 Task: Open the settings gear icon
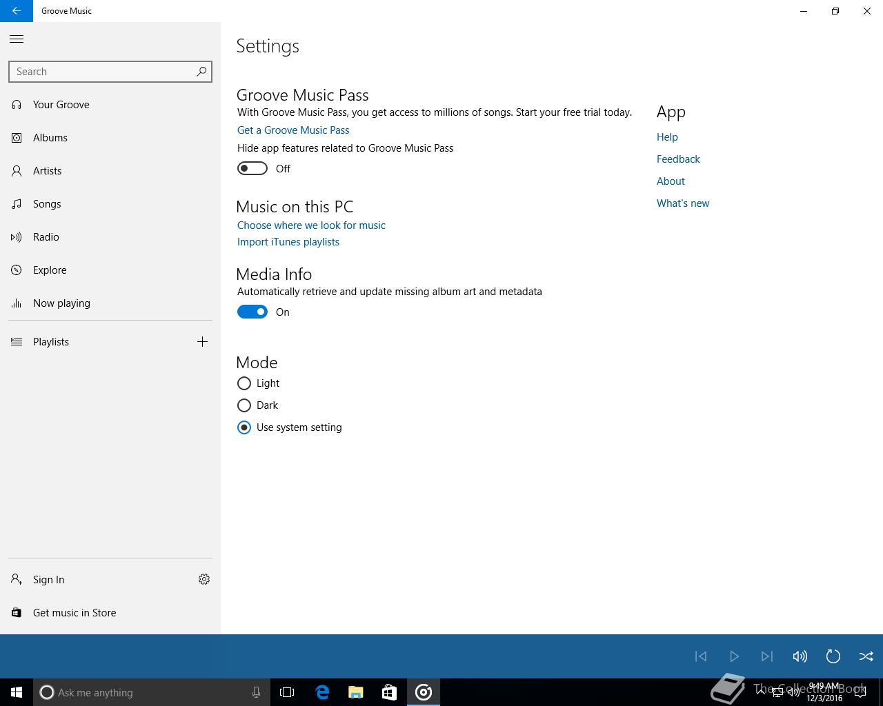tap(204, 580)
